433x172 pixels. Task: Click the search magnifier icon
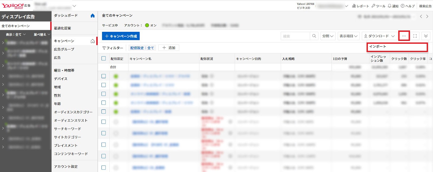314,36
